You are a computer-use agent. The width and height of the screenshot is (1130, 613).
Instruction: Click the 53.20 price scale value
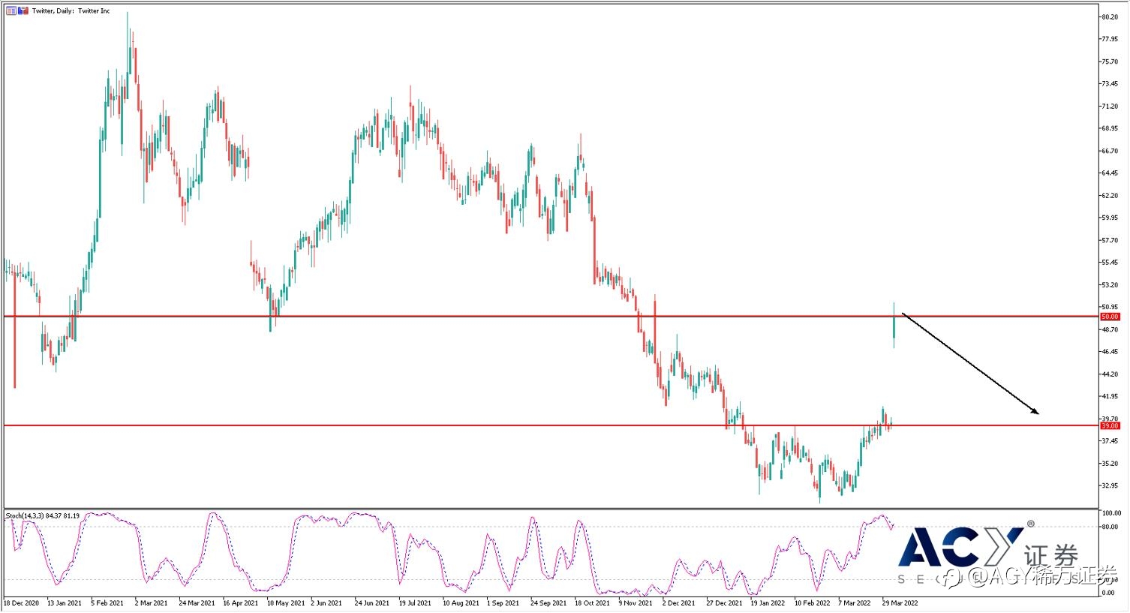[x=1109, y=285]
